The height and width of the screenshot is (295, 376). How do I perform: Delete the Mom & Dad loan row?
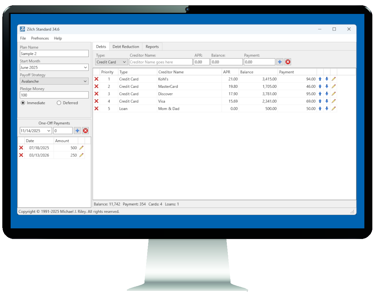[x=96, y=108]
